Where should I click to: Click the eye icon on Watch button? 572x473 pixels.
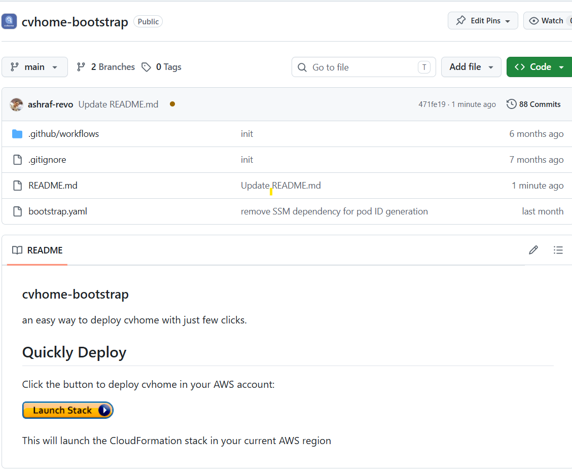point(533,21)
